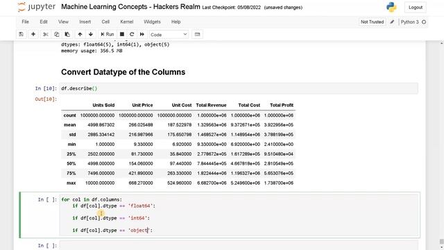
Task: Click the max row label
Action: [71, 183]
